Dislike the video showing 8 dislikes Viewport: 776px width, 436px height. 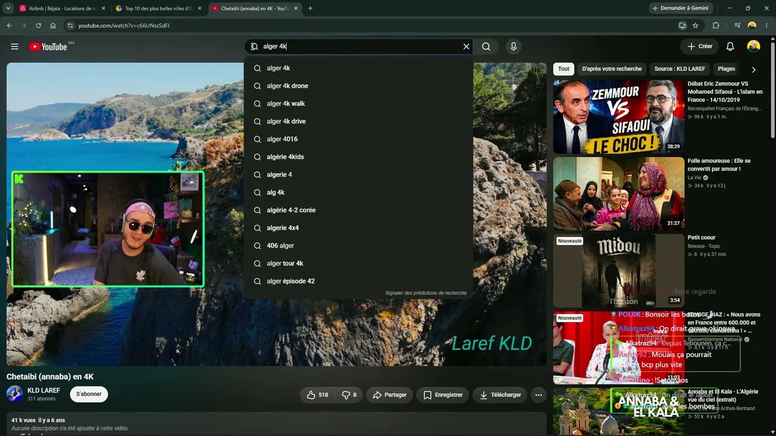349,395
